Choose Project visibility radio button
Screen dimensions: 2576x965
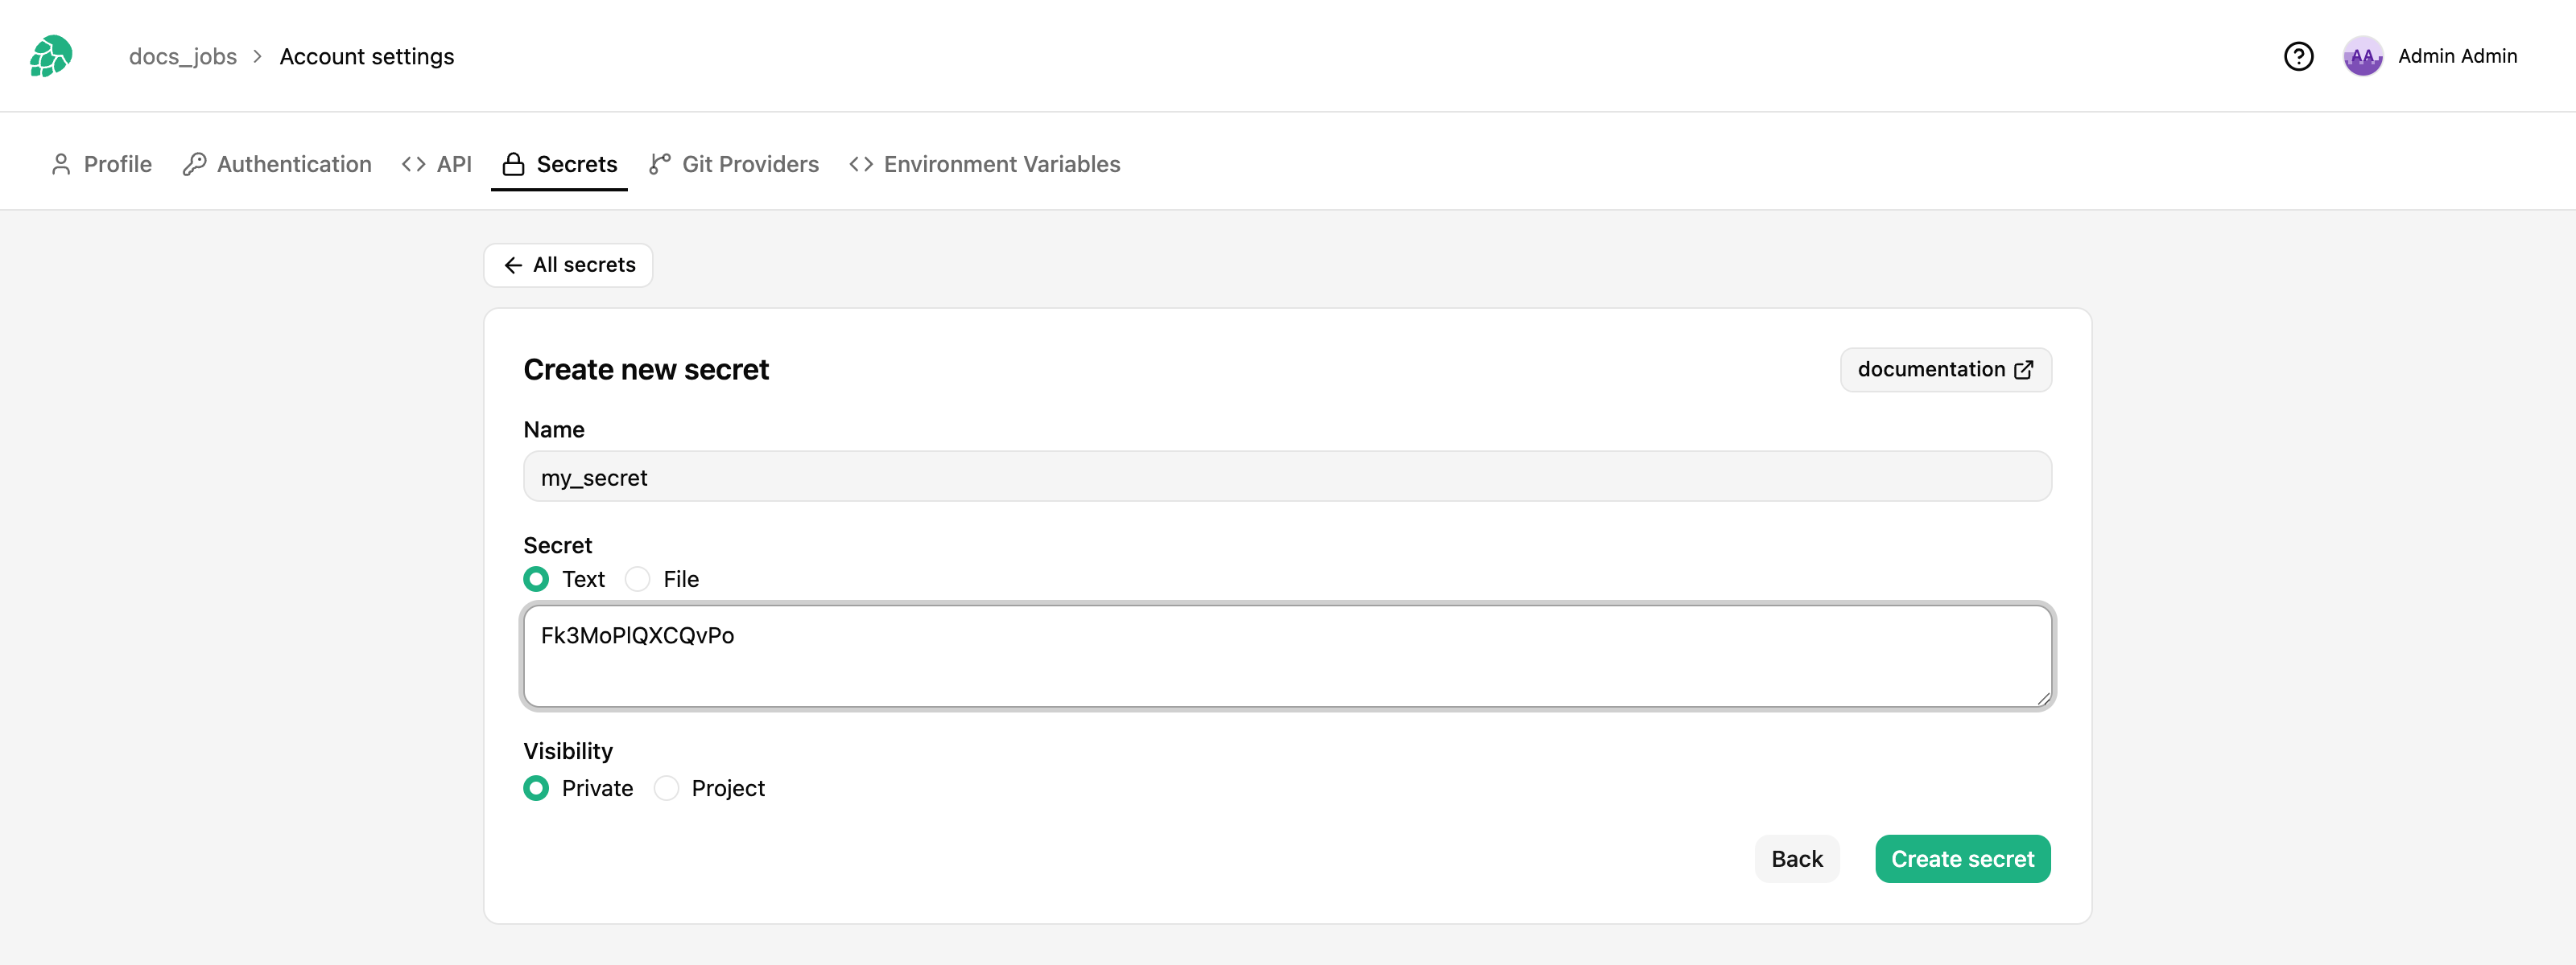[x=666, y=788]
